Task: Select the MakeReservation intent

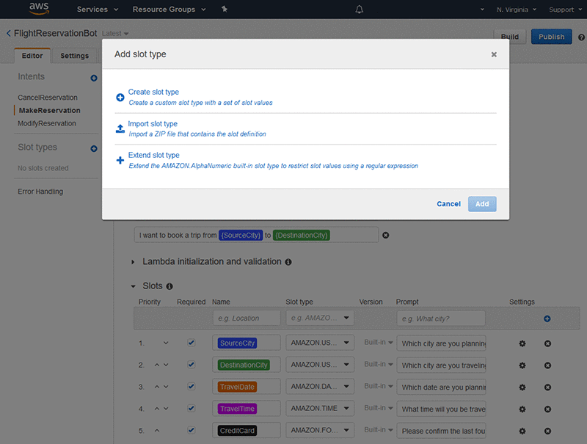Action: coord(49,110)
